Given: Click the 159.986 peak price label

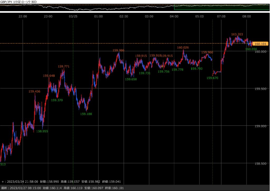Looking at the screenshot, I should pyautogui.click(x=118, y=50).
